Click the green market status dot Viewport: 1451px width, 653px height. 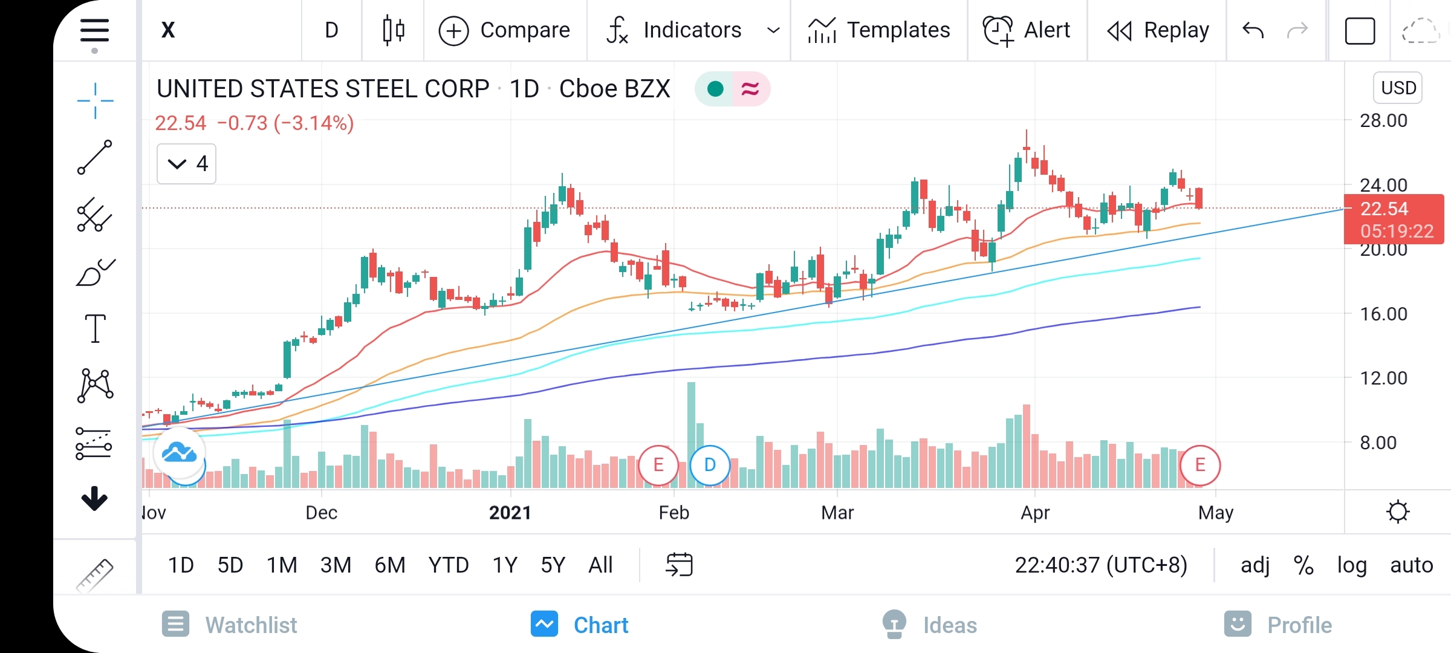tap(715, 89)
